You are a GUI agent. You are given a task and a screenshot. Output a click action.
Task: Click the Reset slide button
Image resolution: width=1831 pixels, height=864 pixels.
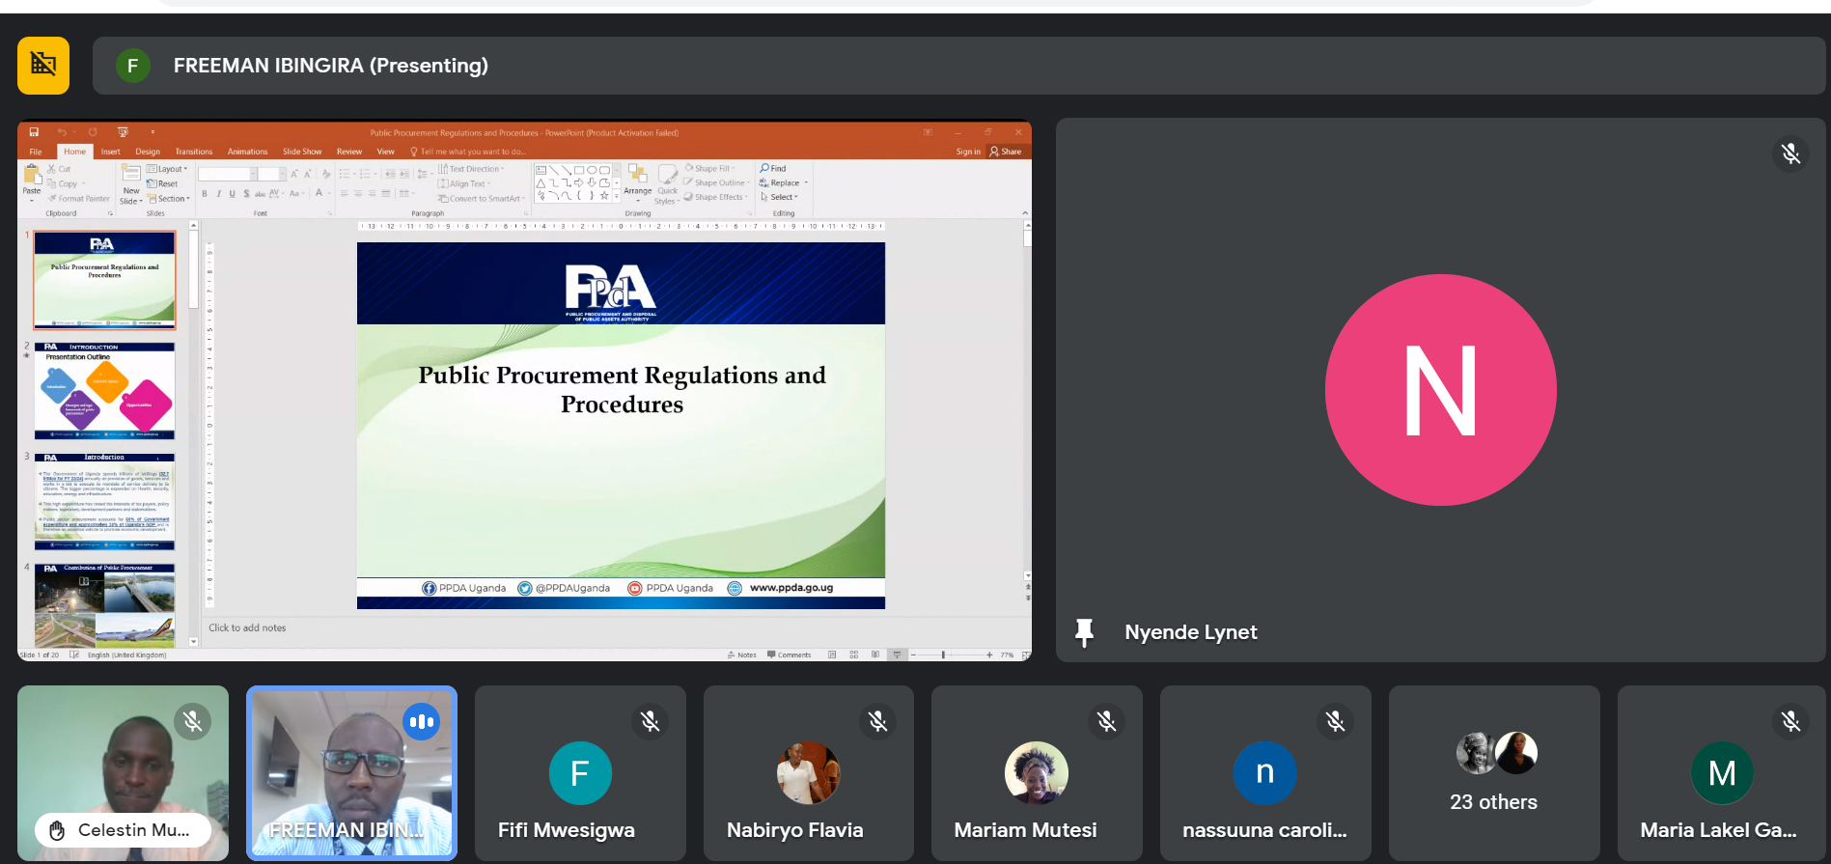tap(162, 183)
